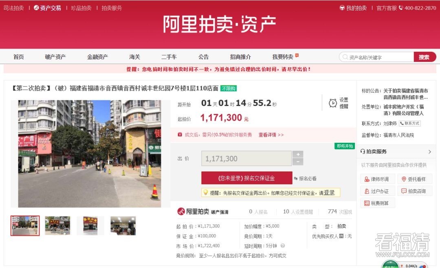The width and height of the screenshot is (440, 268).
Task: Click the 报名交保证金 button
Action: point(246,178)
